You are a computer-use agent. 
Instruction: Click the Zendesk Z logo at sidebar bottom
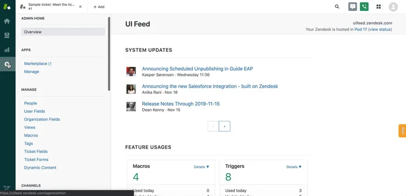point(7,188)
